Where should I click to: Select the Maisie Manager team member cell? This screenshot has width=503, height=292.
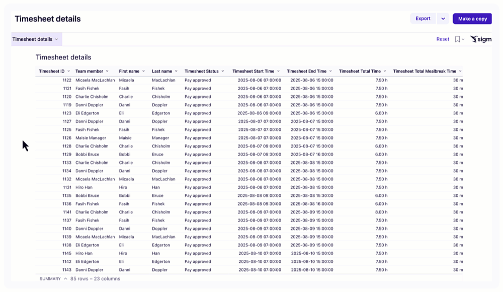tap(91, 138)
